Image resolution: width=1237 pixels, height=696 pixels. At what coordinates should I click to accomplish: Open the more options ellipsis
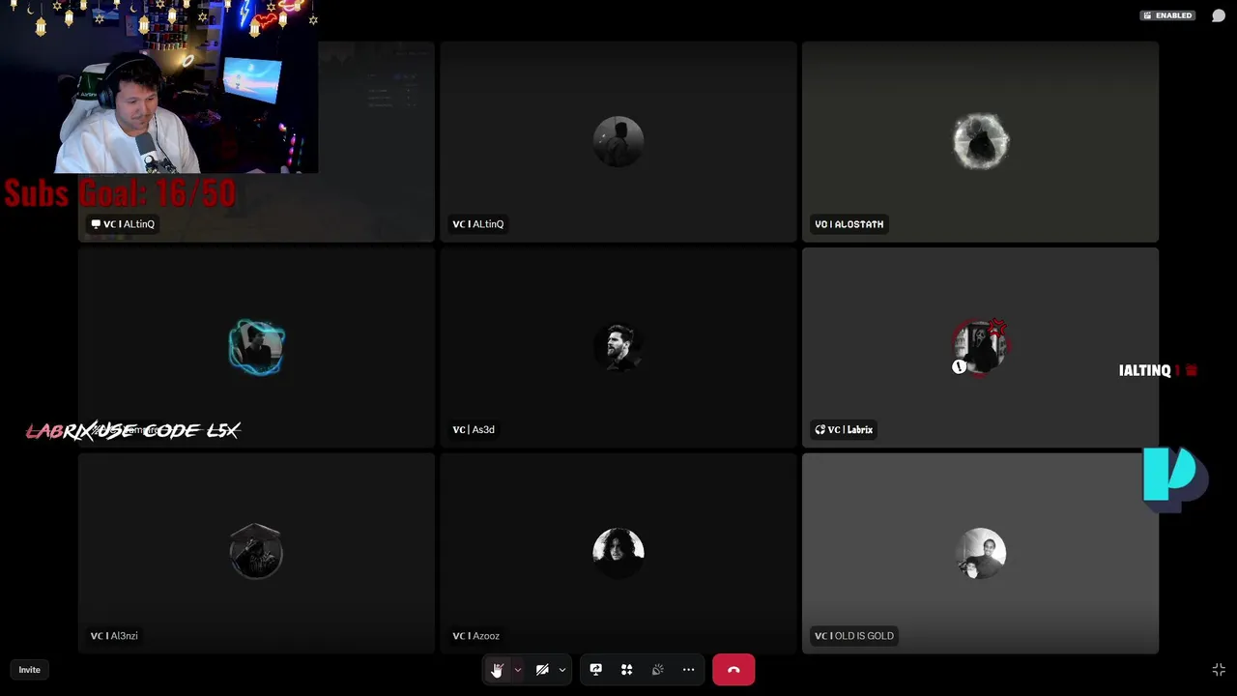click(689, 670)
